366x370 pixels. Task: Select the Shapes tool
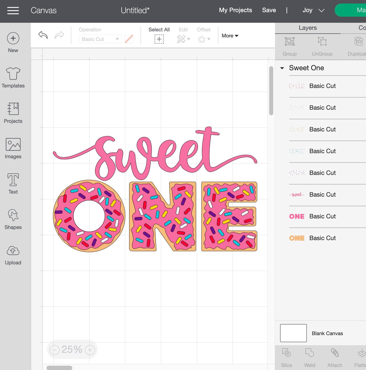click(13, 219)
